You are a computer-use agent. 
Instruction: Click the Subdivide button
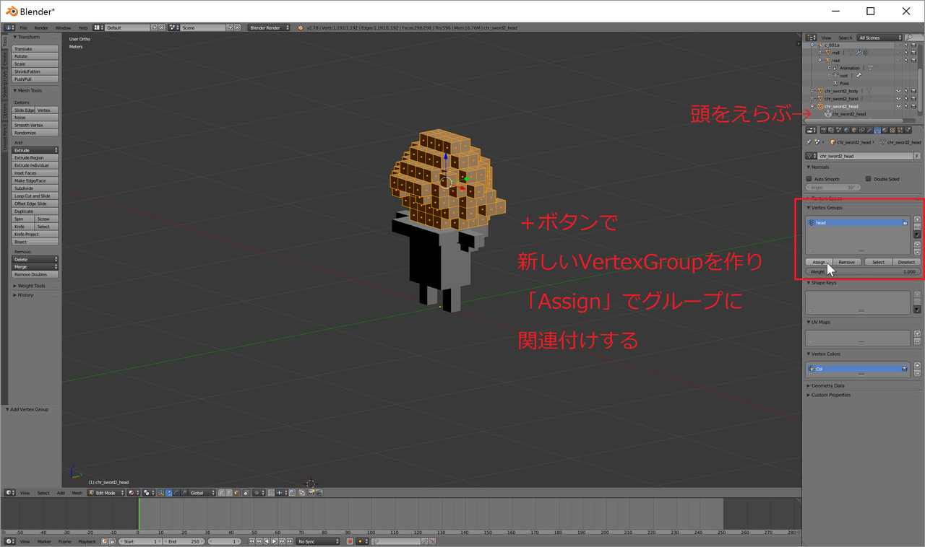click(35, 188)
